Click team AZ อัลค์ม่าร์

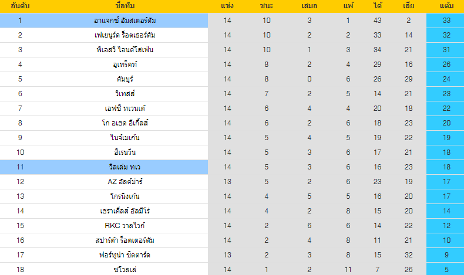pyautogui.click(x=125, y=182)
